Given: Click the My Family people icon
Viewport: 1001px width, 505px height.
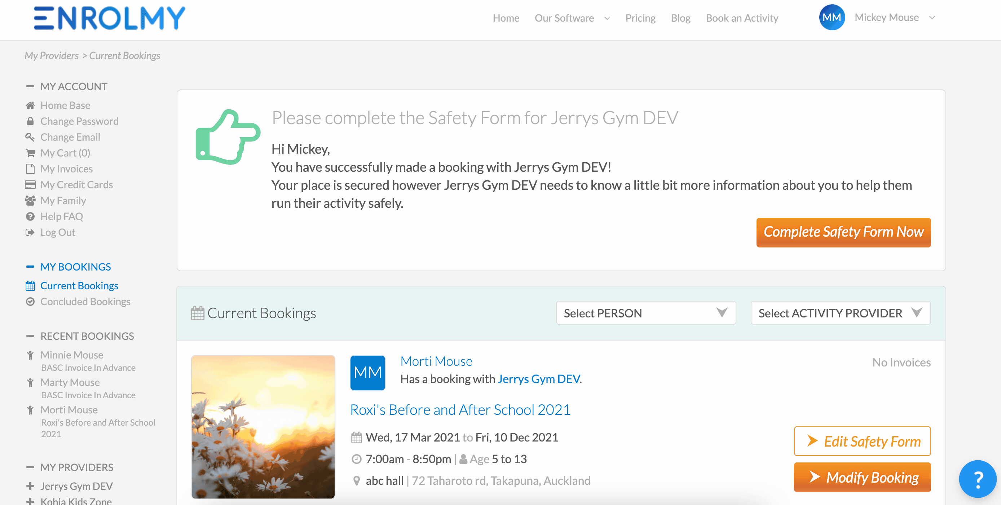Looking at the screenshot, I should tap(30, 201).
